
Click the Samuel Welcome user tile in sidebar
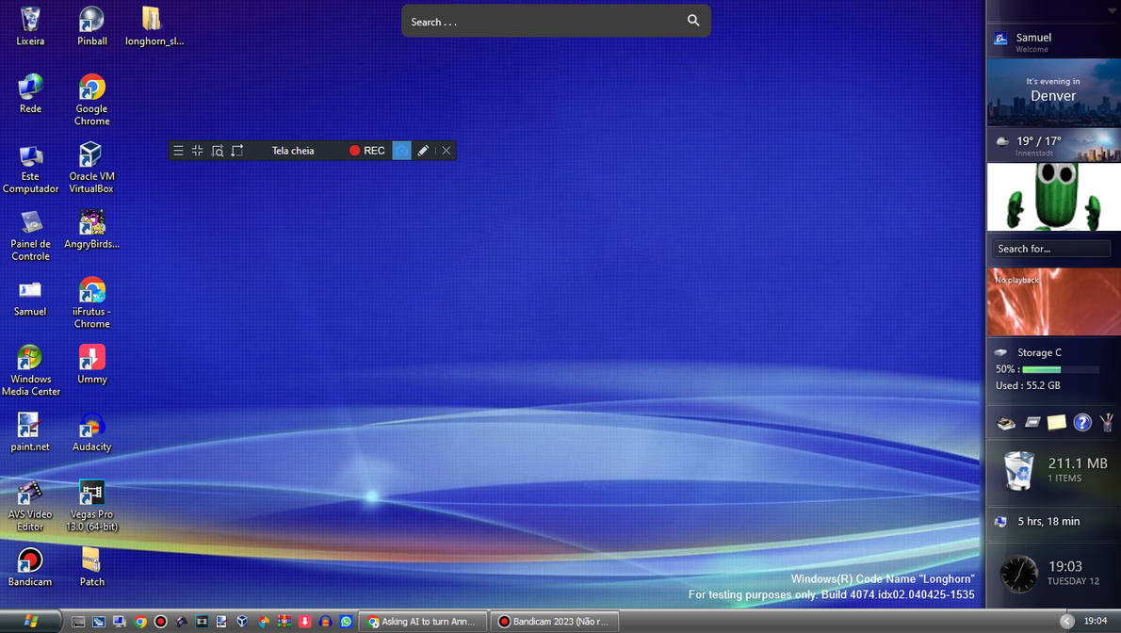[x=1053, y=42]
